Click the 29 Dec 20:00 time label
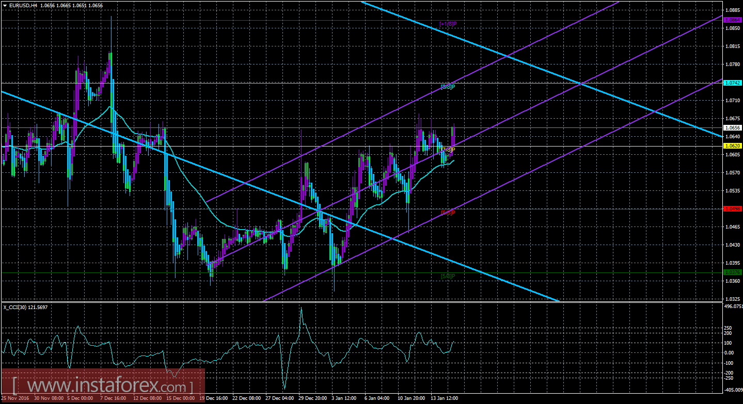 [x=312, y=398]
